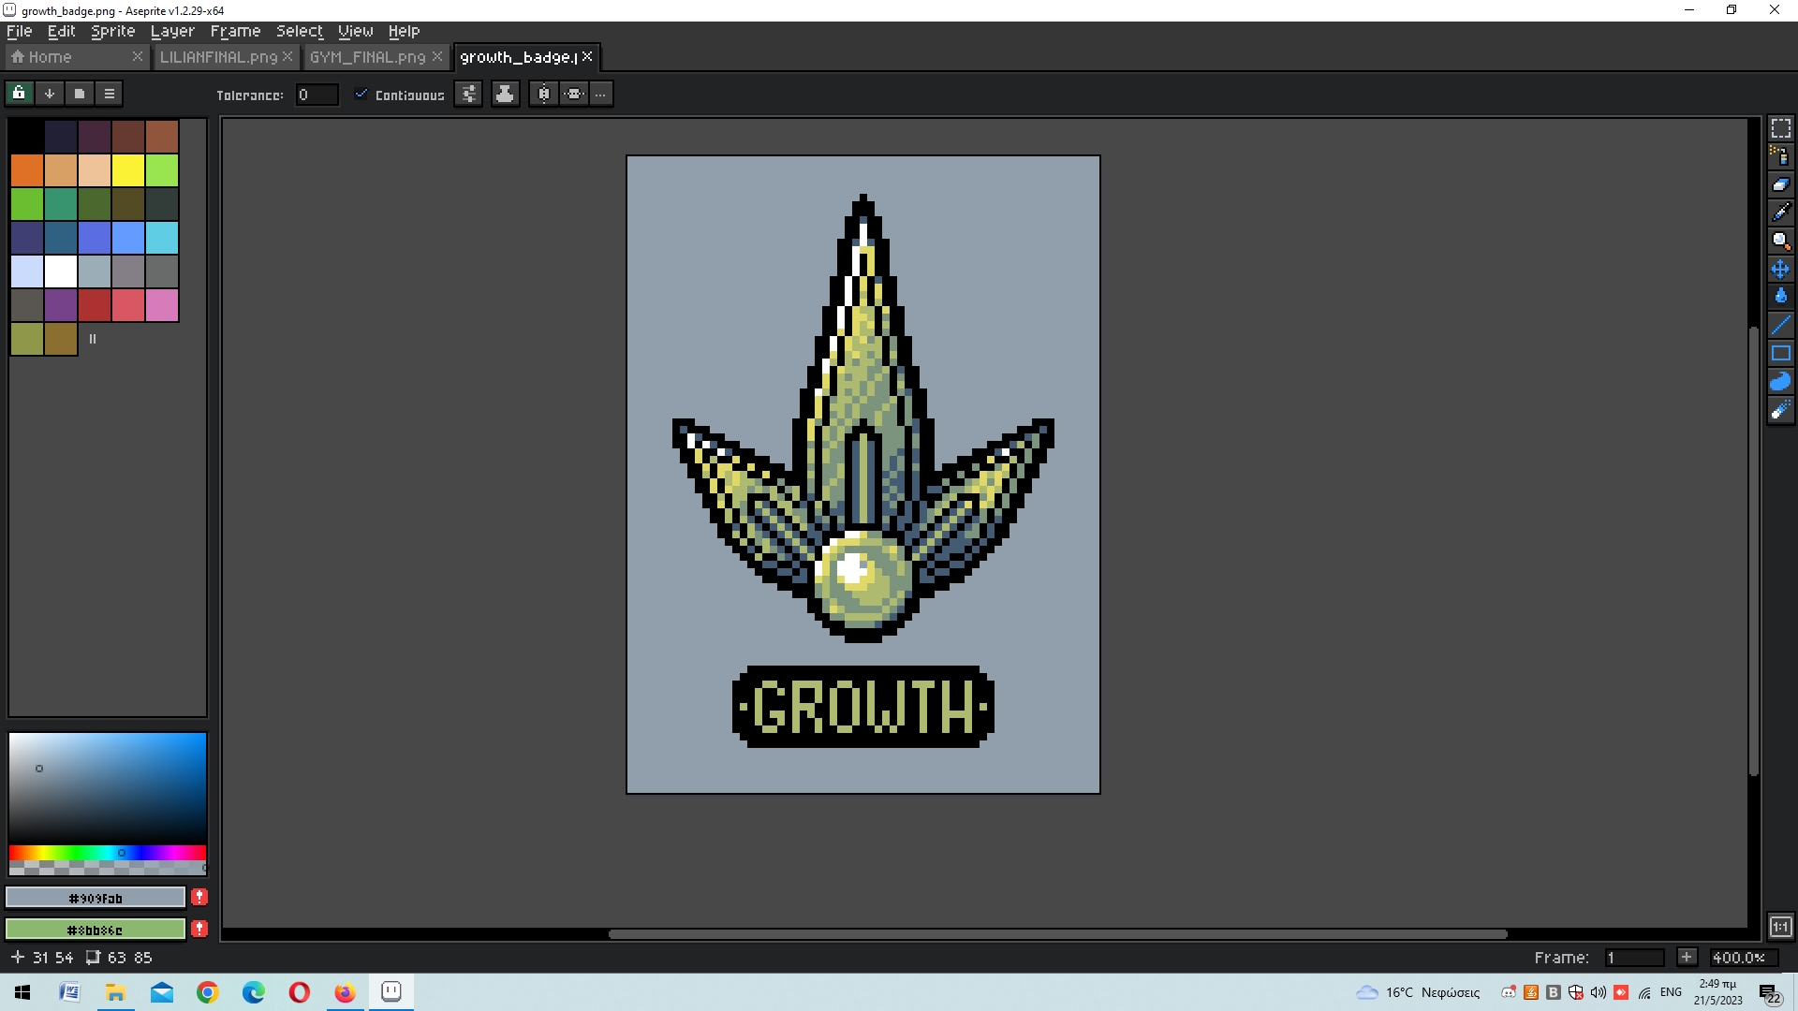Screen dimensions: 1798x1011
Task: Select the Rectangular Marquee tool
Action: 1780,128
